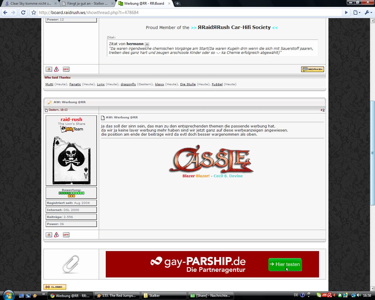
Task: Open Lynx's profile link
Action: tap(101, 84)
